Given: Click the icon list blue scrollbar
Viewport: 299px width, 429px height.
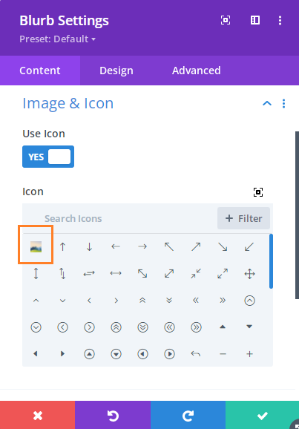Looking at the screenshot, I should tap(271, 261).
